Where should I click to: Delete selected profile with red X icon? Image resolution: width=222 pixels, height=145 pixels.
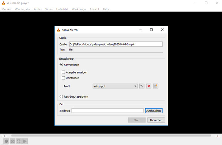coord(149,86)
